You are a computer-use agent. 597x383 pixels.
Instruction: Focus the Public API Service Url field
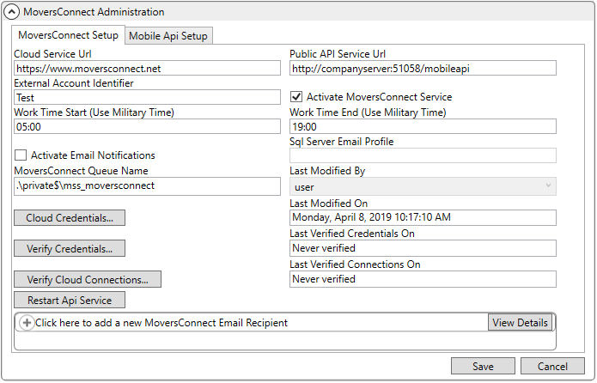tap(423, 68)
